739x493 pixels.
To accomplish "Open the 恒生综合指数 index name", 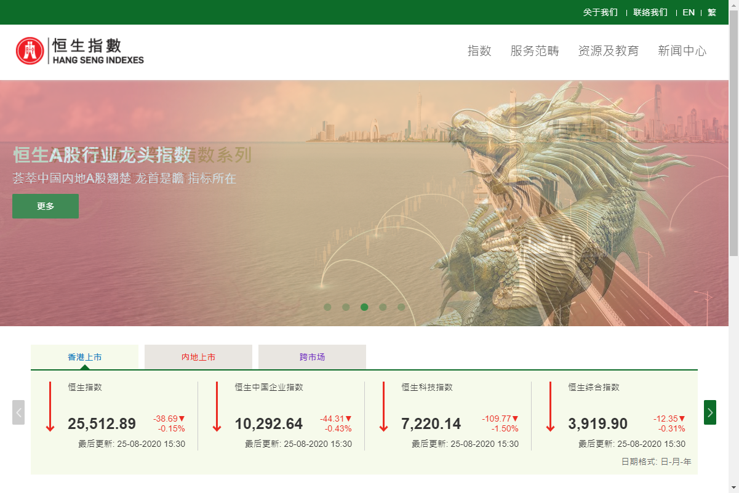I will click(594, 387).
